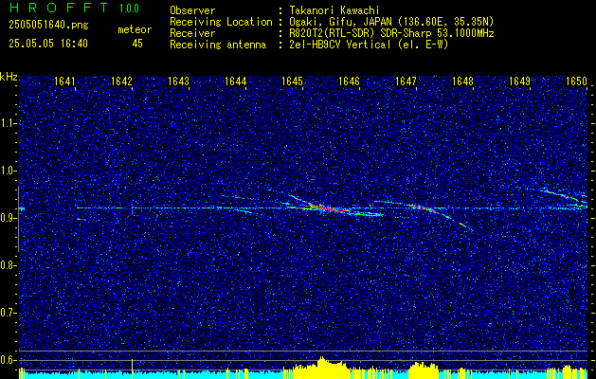Click the 1.1 kHz axis label
Image resolution: width=596 pixels, height=379 pixels.
(8, 123)
